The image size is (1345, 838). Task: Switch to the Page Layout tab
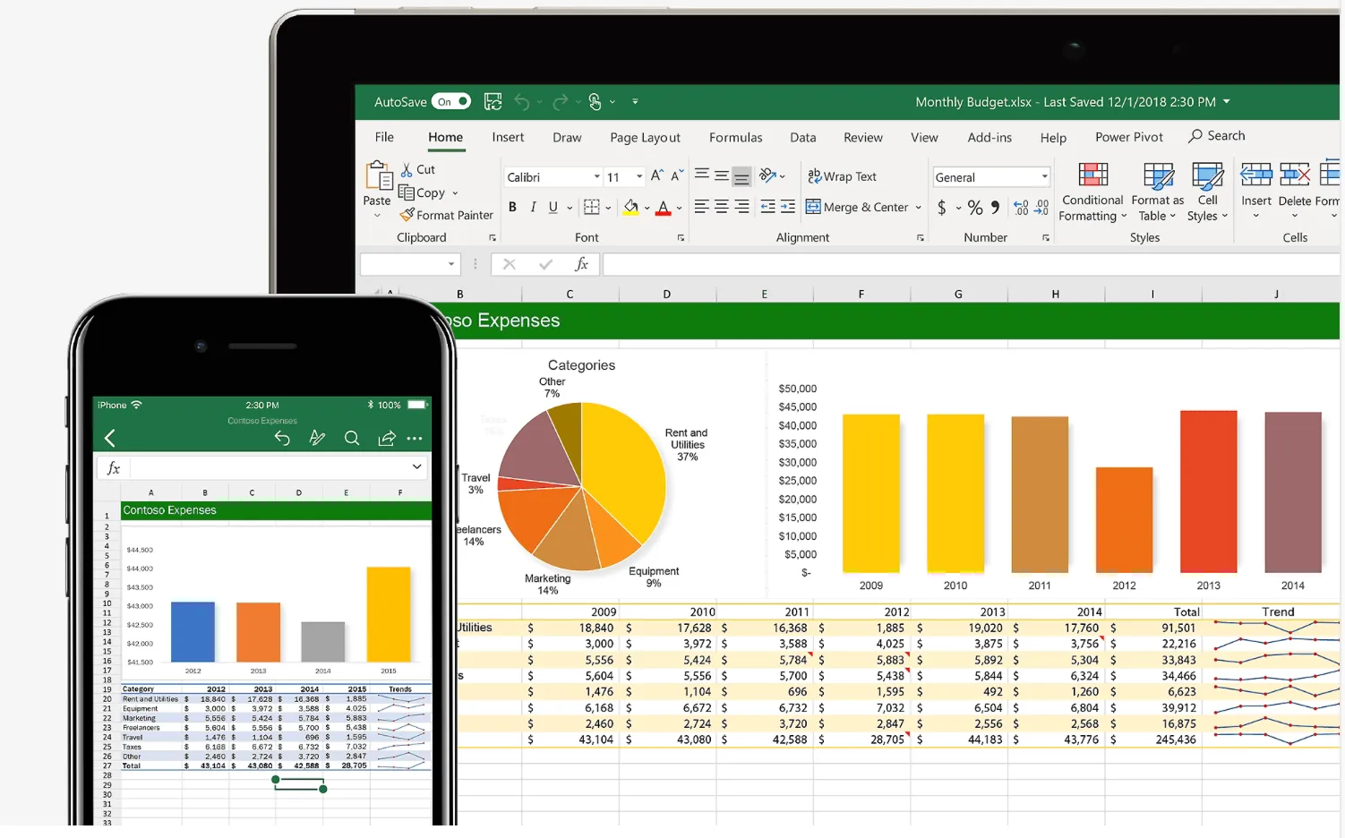[x=645, y=137]
